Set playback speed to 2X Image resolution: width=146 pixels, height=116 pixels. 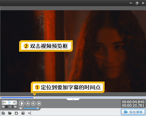[14, 102]
